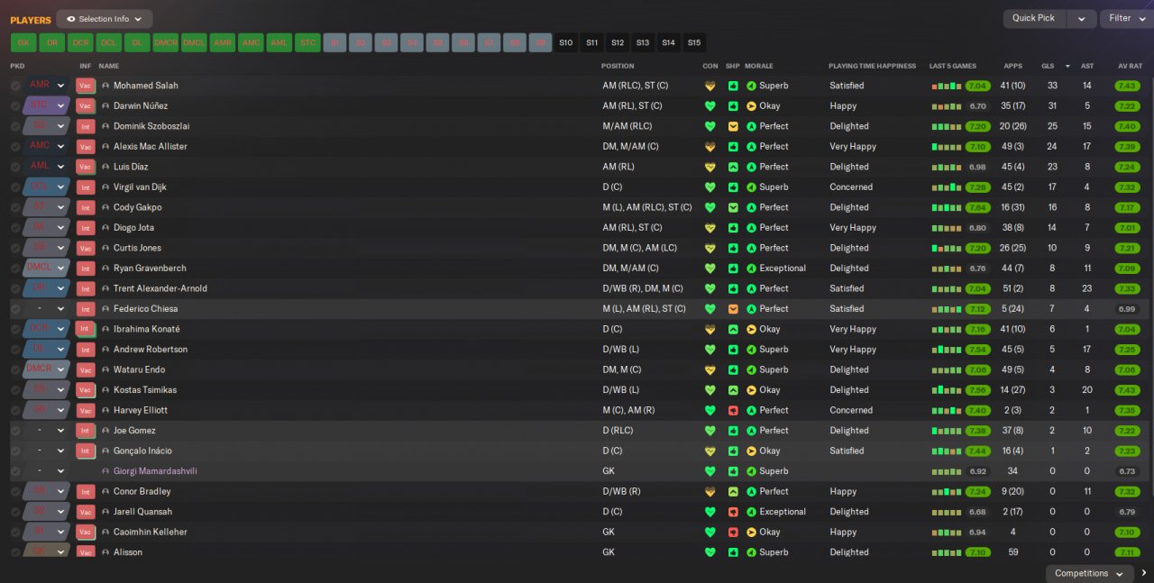Viewport: 1154px width, 583px height.
Task: Click the person icon beside Luis Díaz
Action: [x=105, y=167]
